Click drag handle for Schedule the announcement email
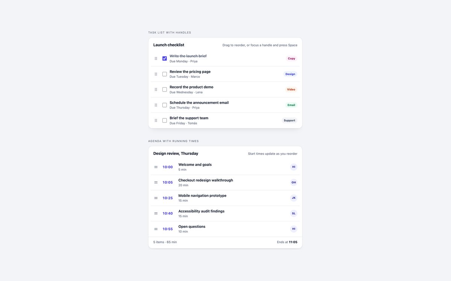The height and width of the screenshot is (281, 451). click(x=156, y=105)
